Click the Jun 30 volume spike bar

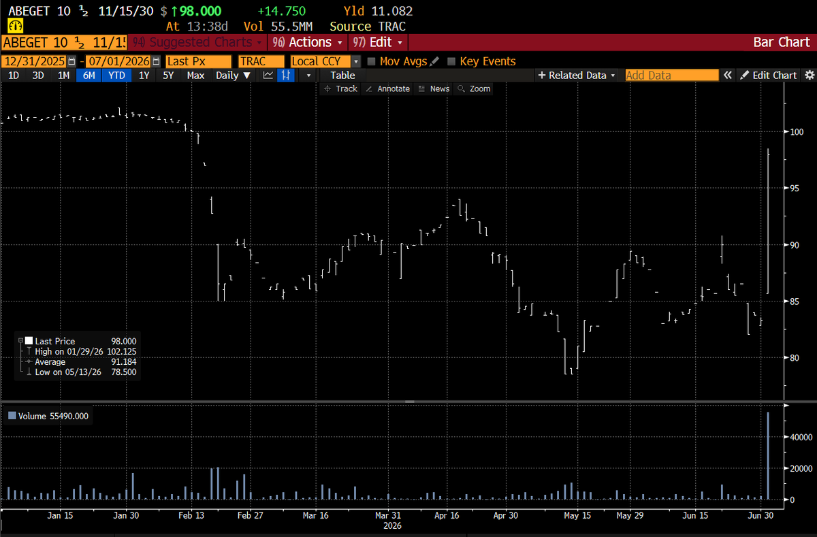(769, 455)
